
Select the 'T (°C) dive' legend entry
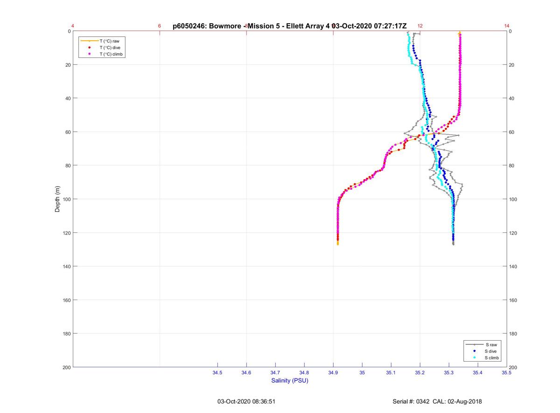(103, 48)
